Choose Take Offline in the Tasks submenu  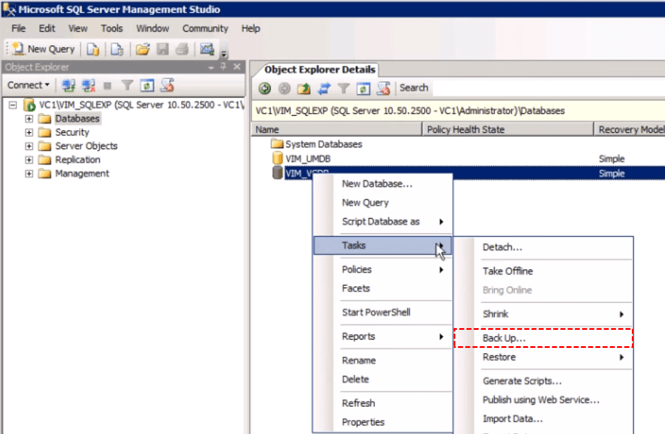tap(543, 271)
